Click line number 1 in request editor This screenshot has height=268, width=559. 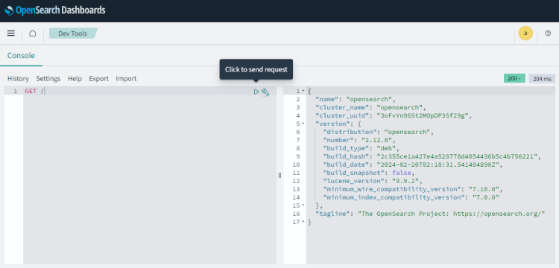tap(16, 91)
